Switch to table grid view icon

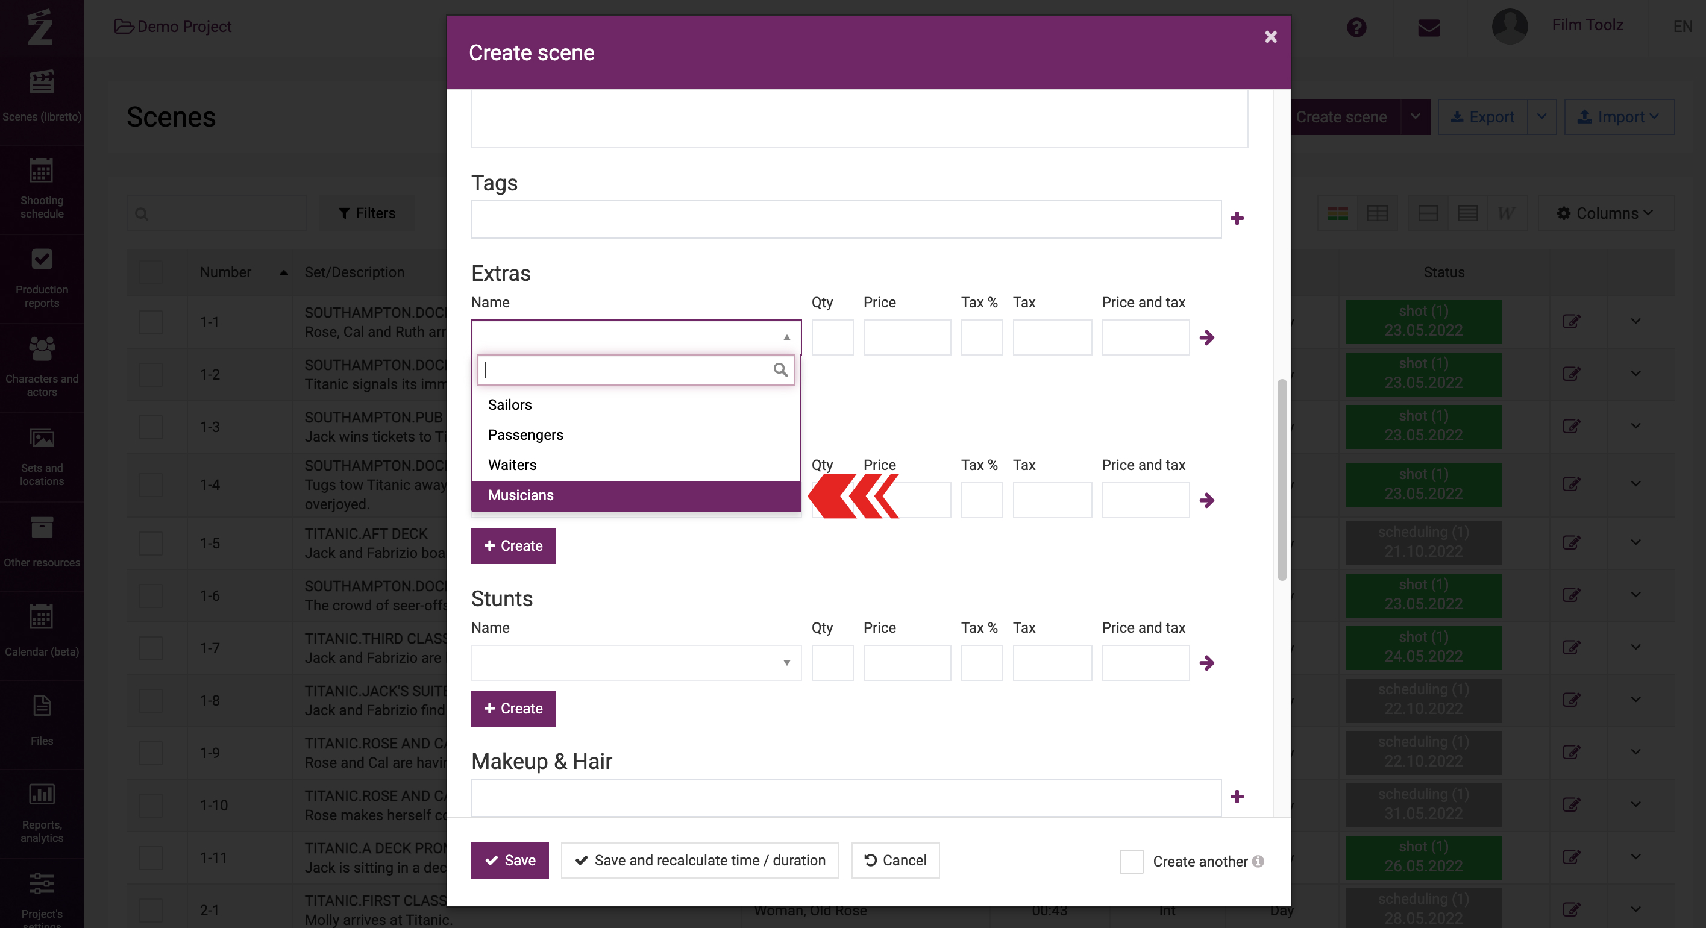pyautogui.click(x=1377, y=213)
